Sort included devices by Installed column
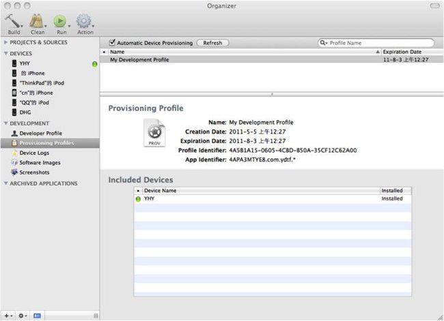Viewport: 444px width, 321px height. tap(396, 191)
